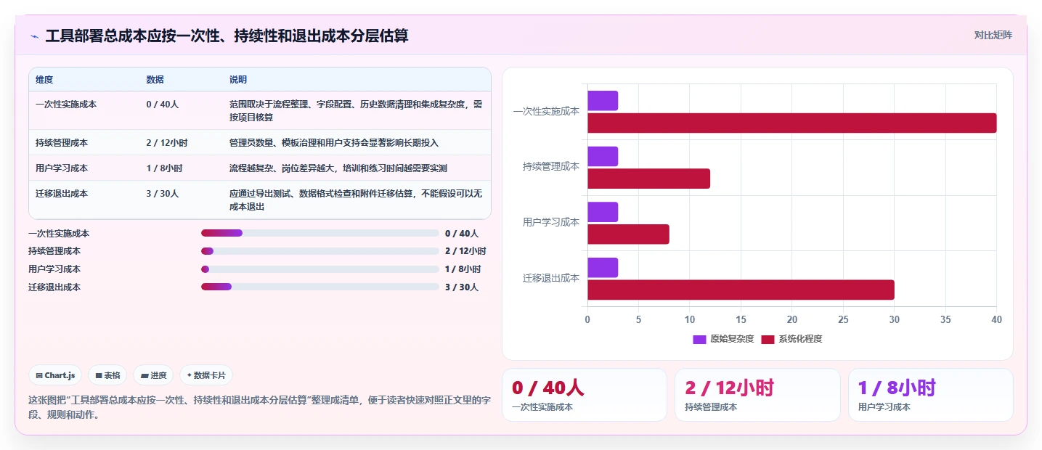Select the 进度 tag chip

pos(153,375)
